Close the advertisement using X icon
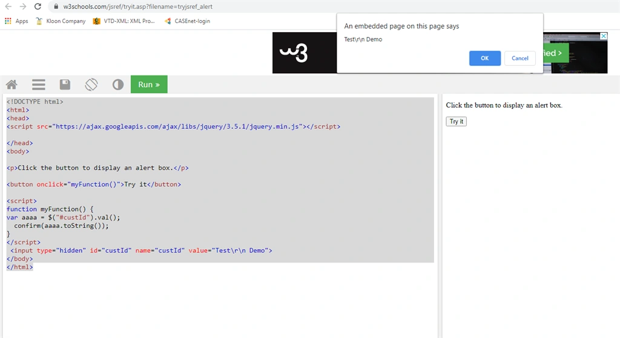 point(604,36)
